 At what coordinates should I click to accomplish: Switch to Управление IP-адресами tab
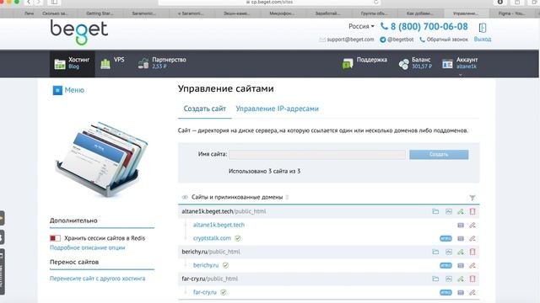click(278, 109)
